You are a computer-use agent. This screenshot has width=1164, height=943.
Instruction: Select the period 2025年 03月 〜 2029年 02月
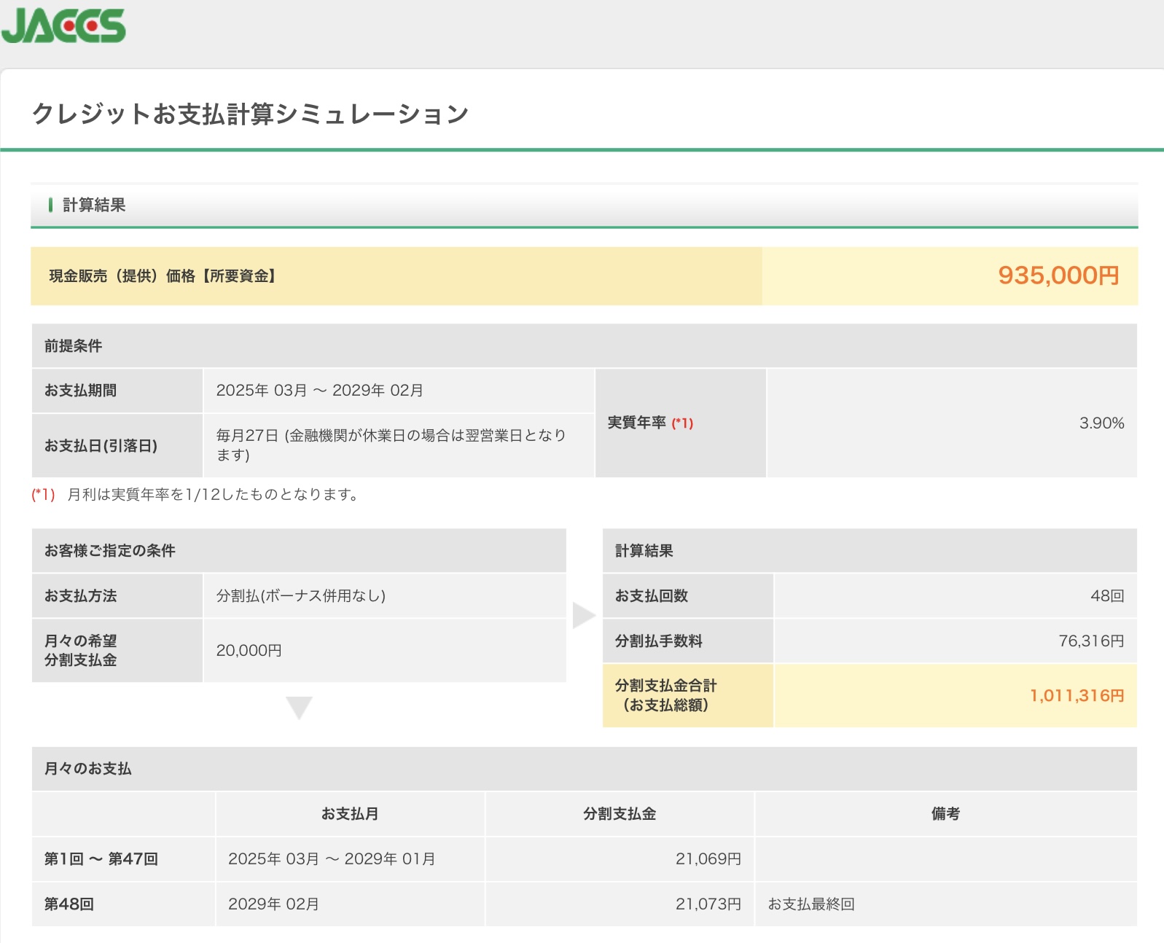click(x=319, y=391)
